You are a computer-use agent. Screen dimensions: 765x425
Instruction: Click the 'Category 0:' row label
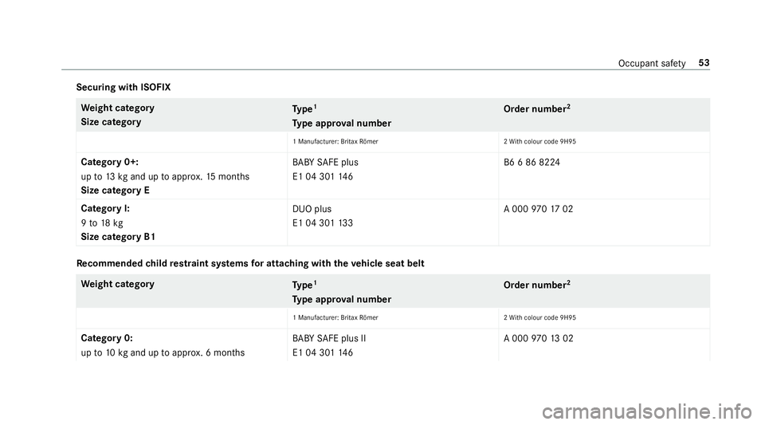(107, 338)
